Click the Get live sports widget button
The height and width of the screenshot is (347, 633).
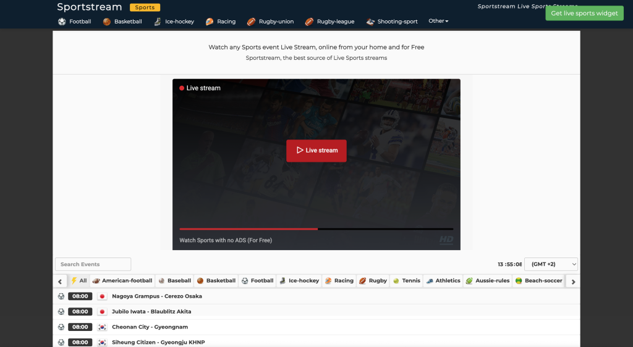click(585, 14)
